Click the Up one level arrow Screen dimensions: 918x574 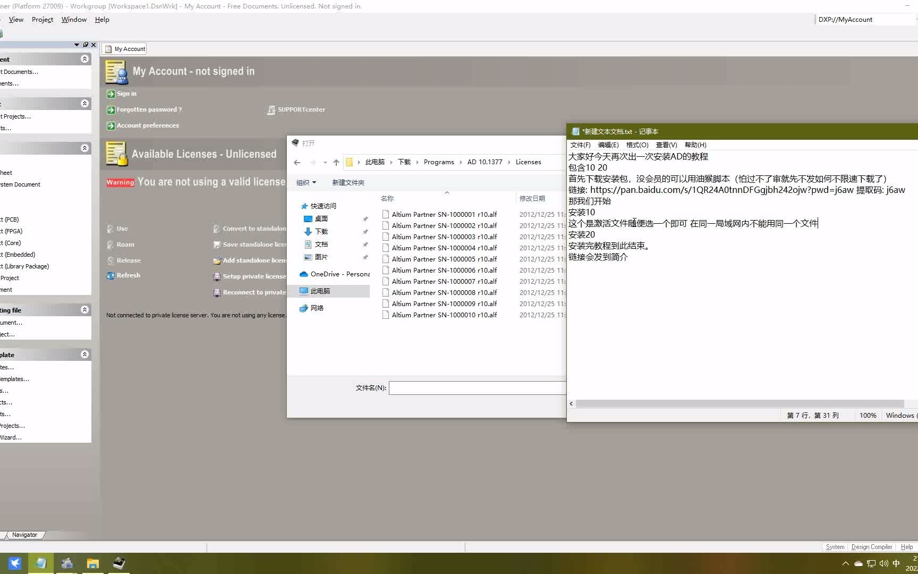point(336,163)
